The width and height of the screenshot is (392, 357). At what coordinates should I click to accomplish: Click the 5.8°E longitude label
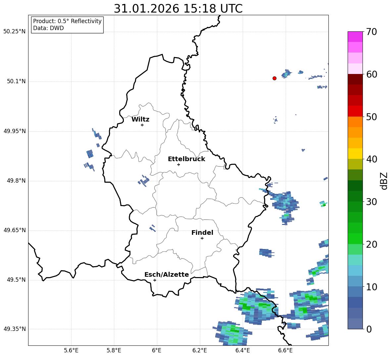point(114,350)
